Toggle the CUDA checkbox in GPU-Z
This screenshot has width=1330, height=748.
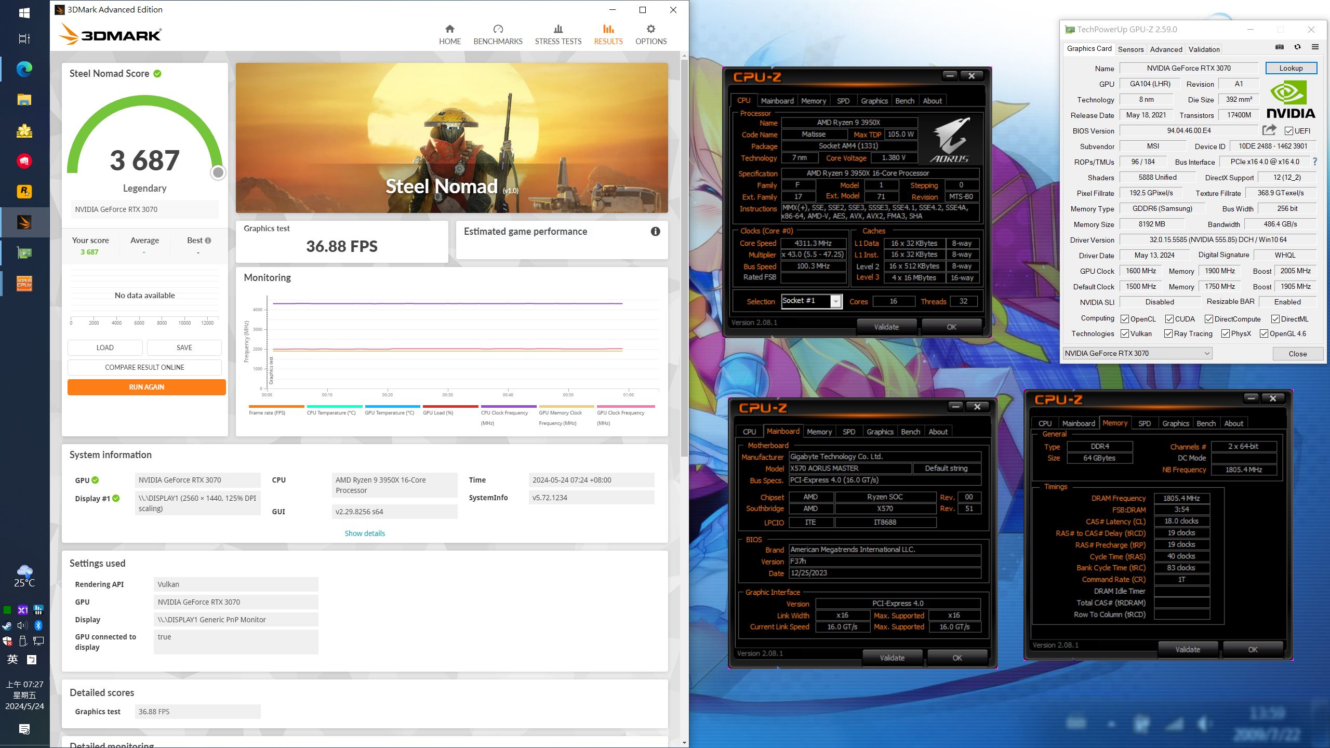tap(1169, 319)
